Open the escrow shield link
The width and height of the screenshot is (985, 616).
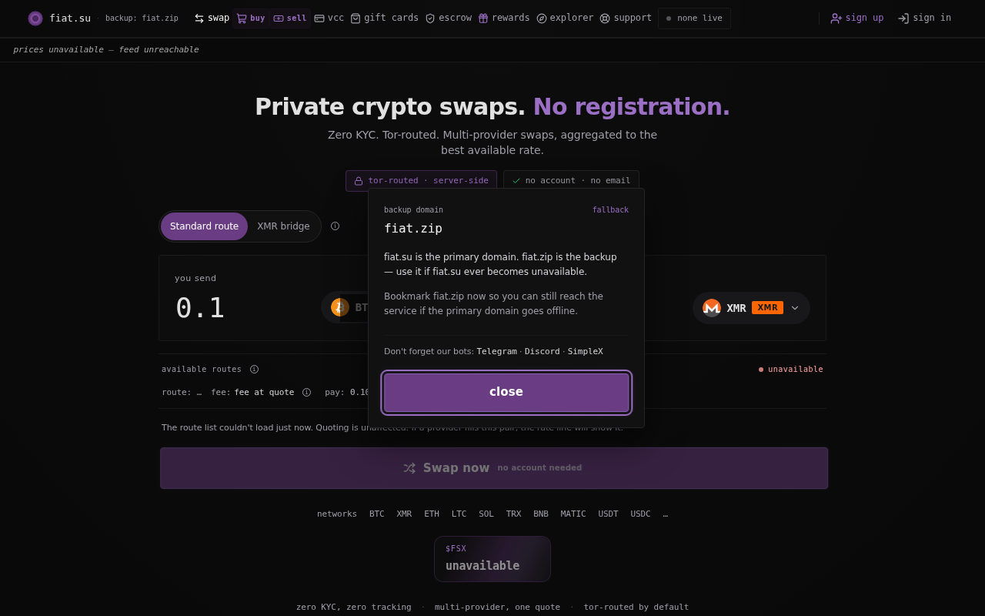click(x=449, y=18)
